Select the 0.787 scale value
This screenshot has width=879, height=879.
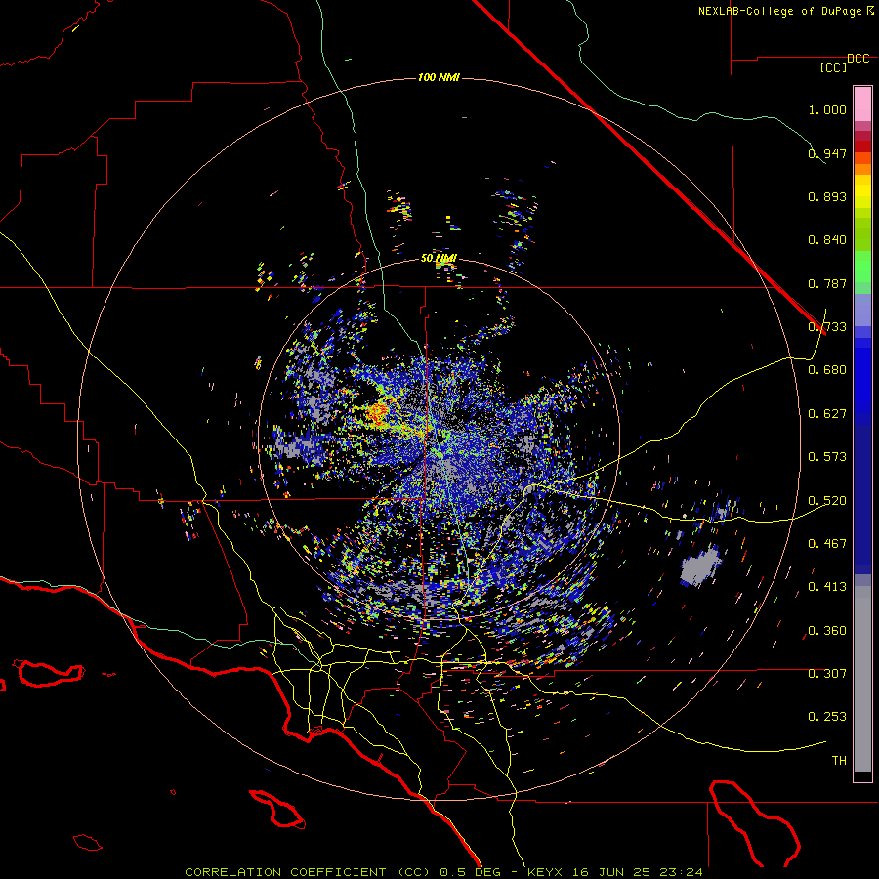pos(827,283)
